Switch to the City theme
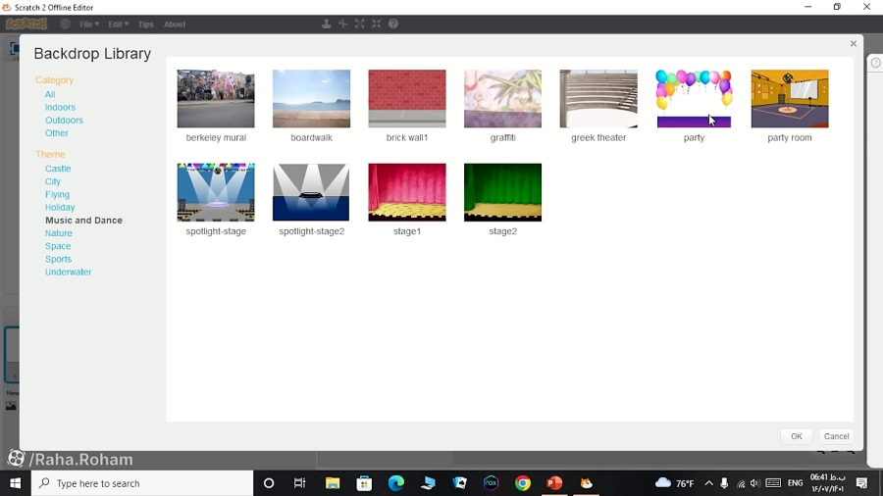This screenshot has width=883, height=496. click(53, 181)
